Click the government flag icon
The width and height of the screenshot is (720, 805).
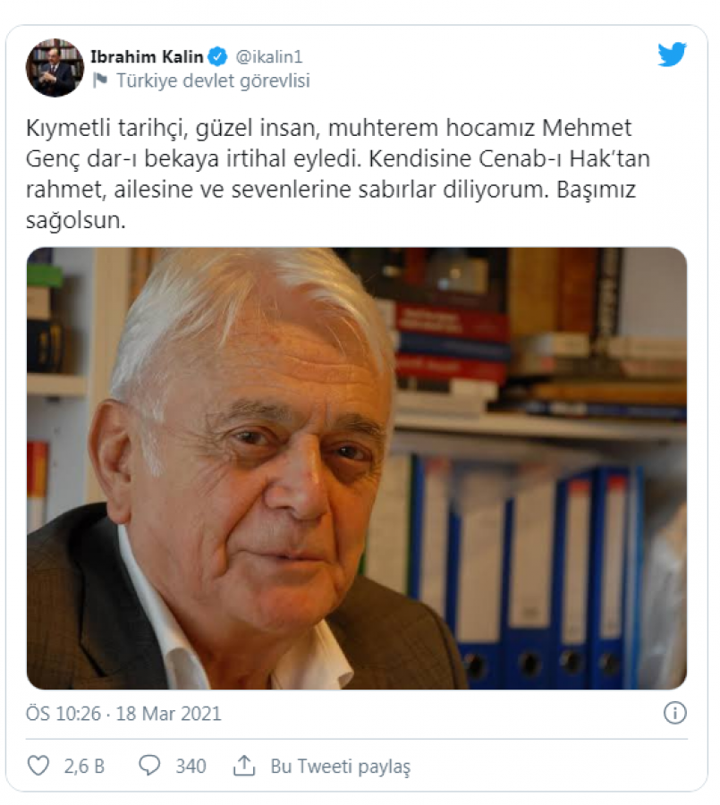(x=100, y=80)
